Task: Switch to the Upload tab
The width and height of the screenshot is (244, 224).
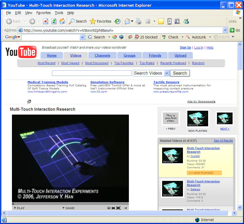Action: click(x=180, y=56)
